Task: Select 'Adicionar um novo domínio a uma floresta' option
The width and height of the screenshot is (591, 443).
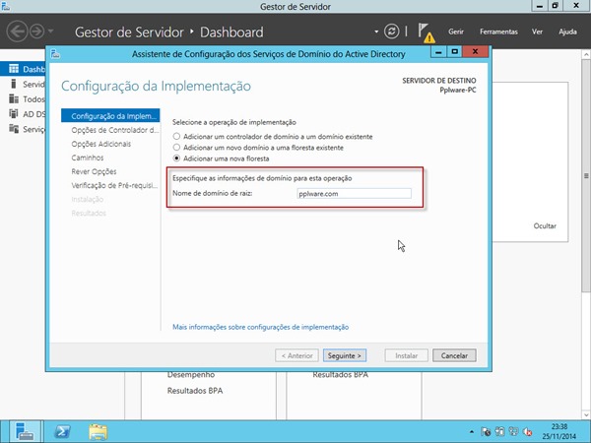Action: tap(176, 148)
